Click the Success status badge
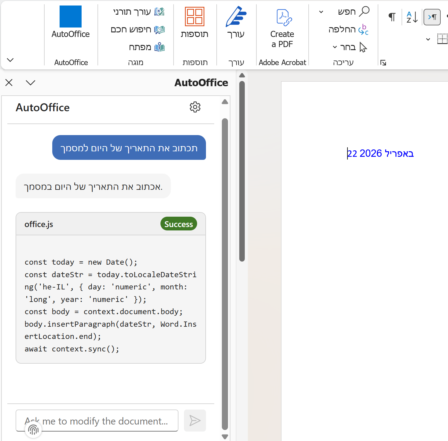This screenshot has width=448, height=441. point(178,224)
